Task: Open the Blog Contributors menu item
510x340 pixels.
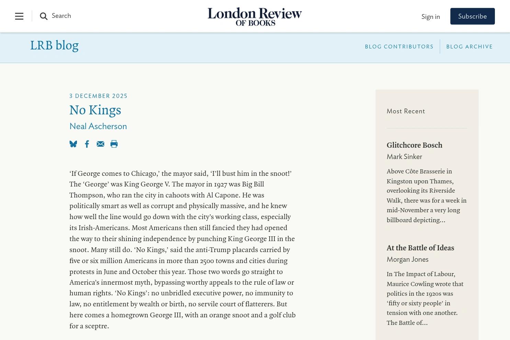Action: click(x=399, y=46)
